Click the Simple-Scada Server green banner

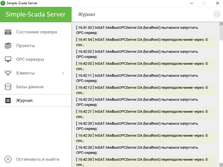pos(35,15)
